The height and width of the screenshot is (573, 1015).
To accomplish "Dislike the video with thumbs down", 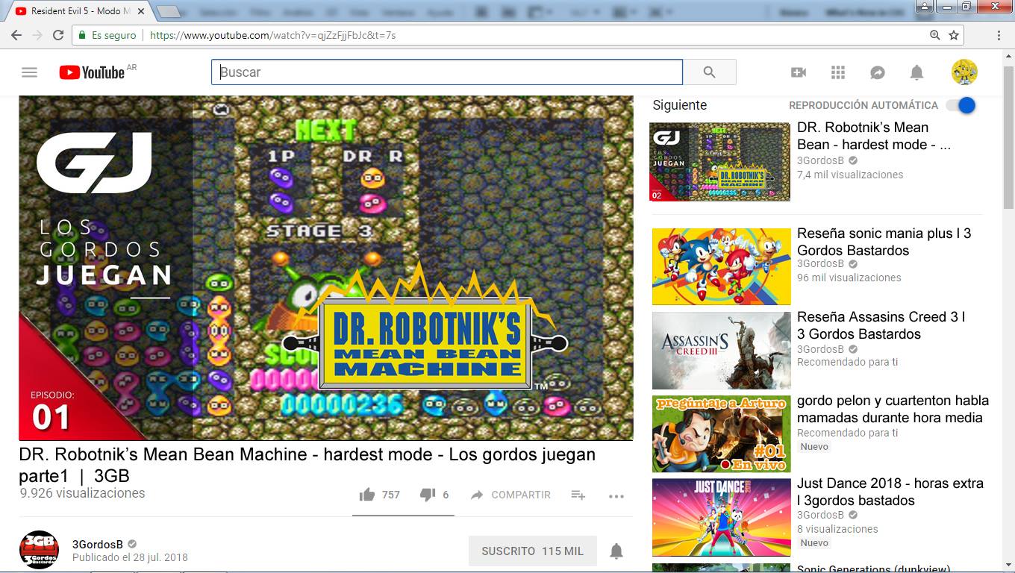I will [428, 495].
